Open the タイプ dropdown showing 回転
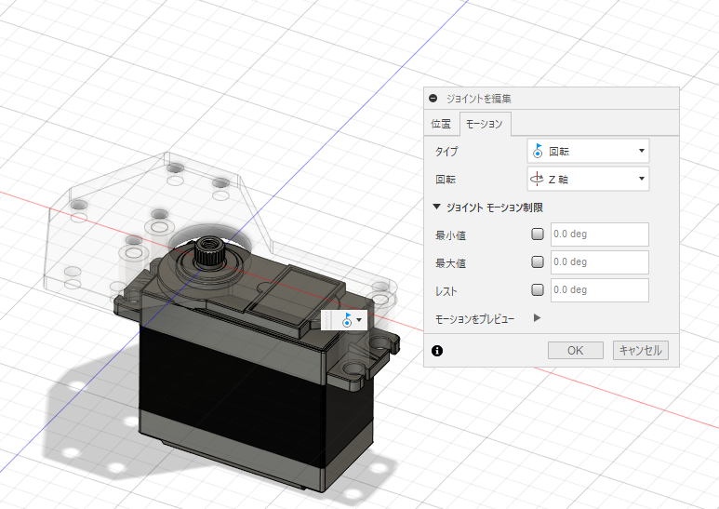Viewport: 719px width, 509px height. [x=588, y=151]
